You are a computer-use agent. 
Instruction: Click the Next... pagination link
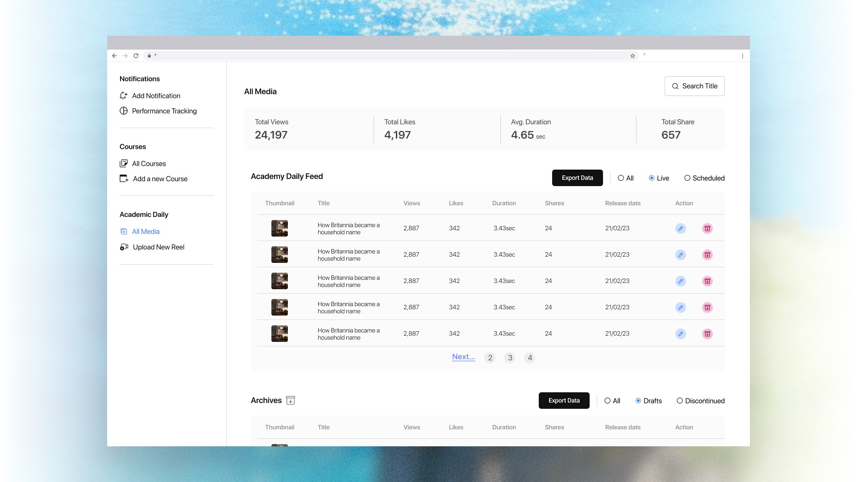click(x=463, y=357)
